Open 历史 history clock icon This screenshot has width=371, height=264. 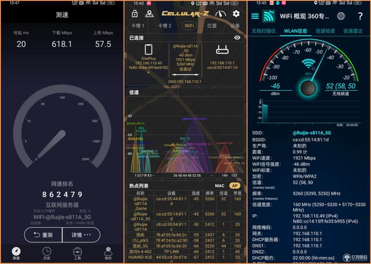tap(47, 253)
